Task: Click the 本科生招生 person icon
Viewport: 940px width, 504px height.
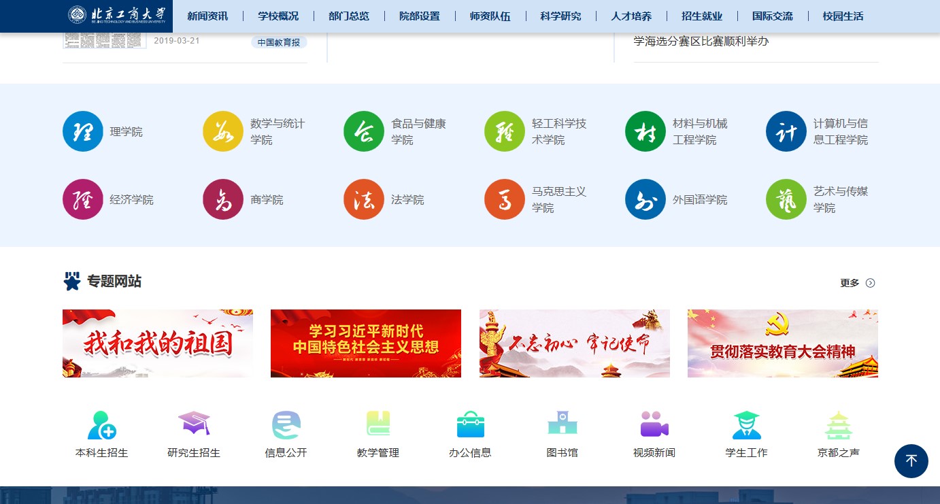Action: click(x=101, y=425)
